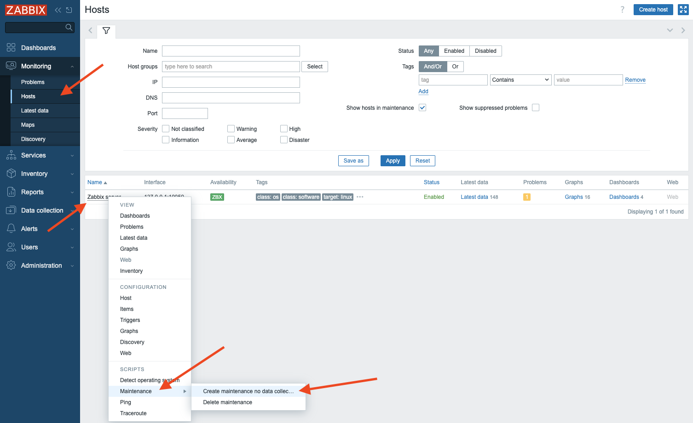Select the Reports sidebar icon
The image size is (693, 423).
click(10, 192)
